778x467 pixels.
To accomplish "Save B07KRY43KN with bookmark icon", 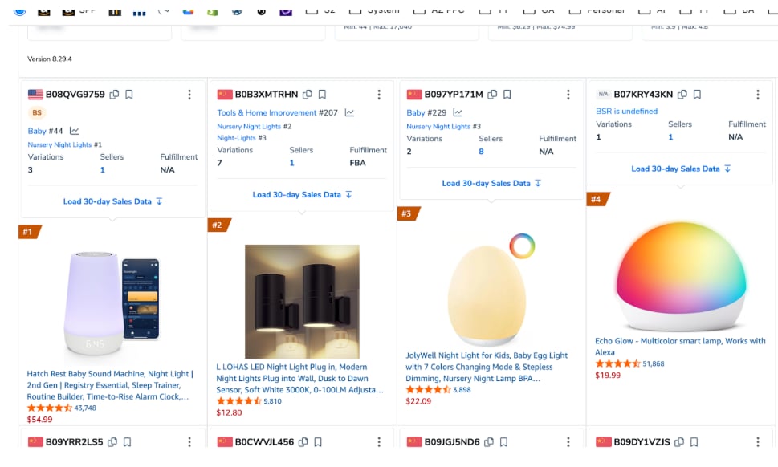I will [x=697, y=95].
